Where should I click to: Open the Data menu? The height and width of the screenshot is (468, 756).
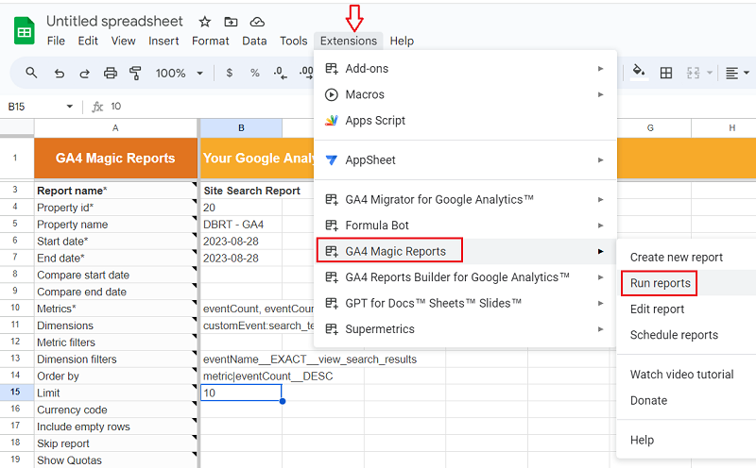point(254,41)
